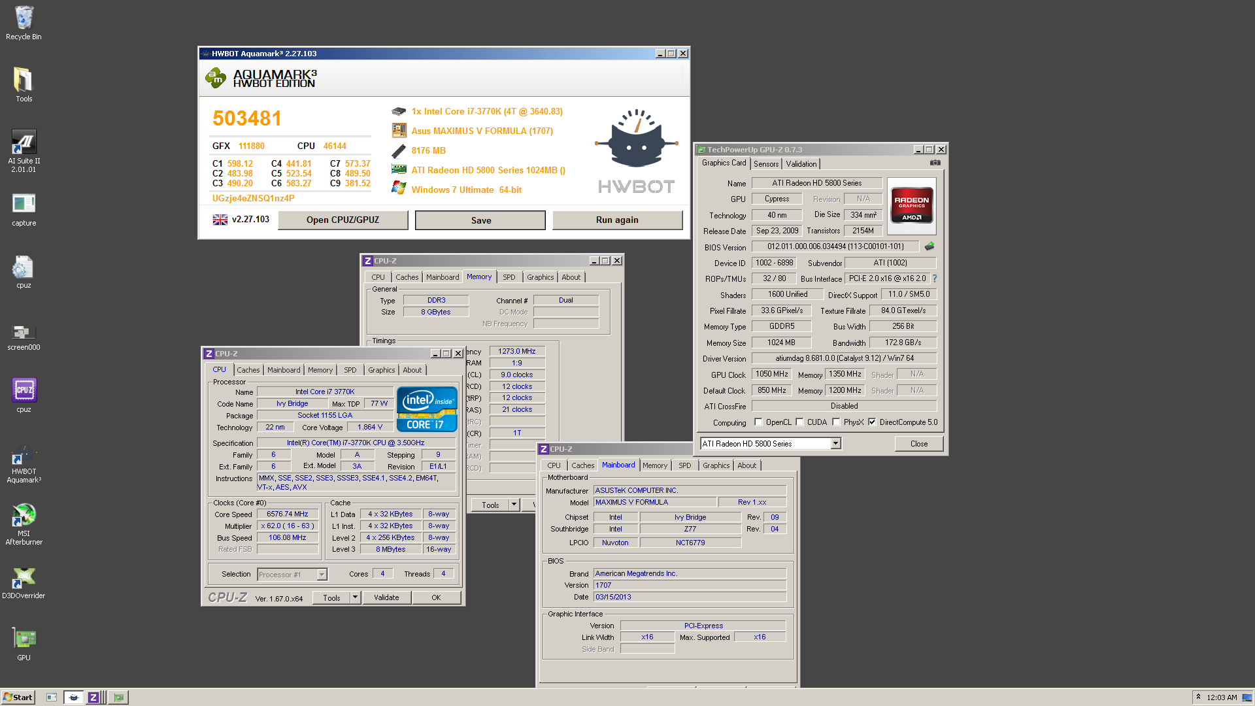Image resolution: width=1255 pixels, height=706 pixels.
Task: Click the Start button
Action: [x=18, y=698]
